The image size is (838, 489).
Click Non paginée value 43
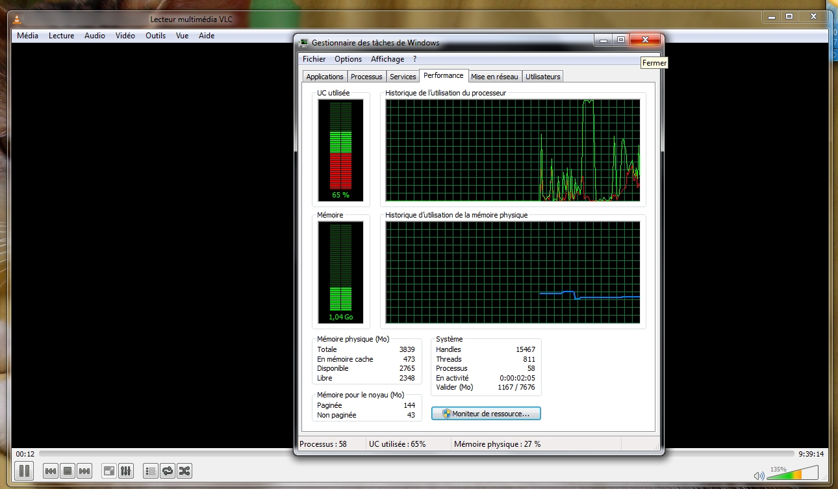(x=411, y=415)
